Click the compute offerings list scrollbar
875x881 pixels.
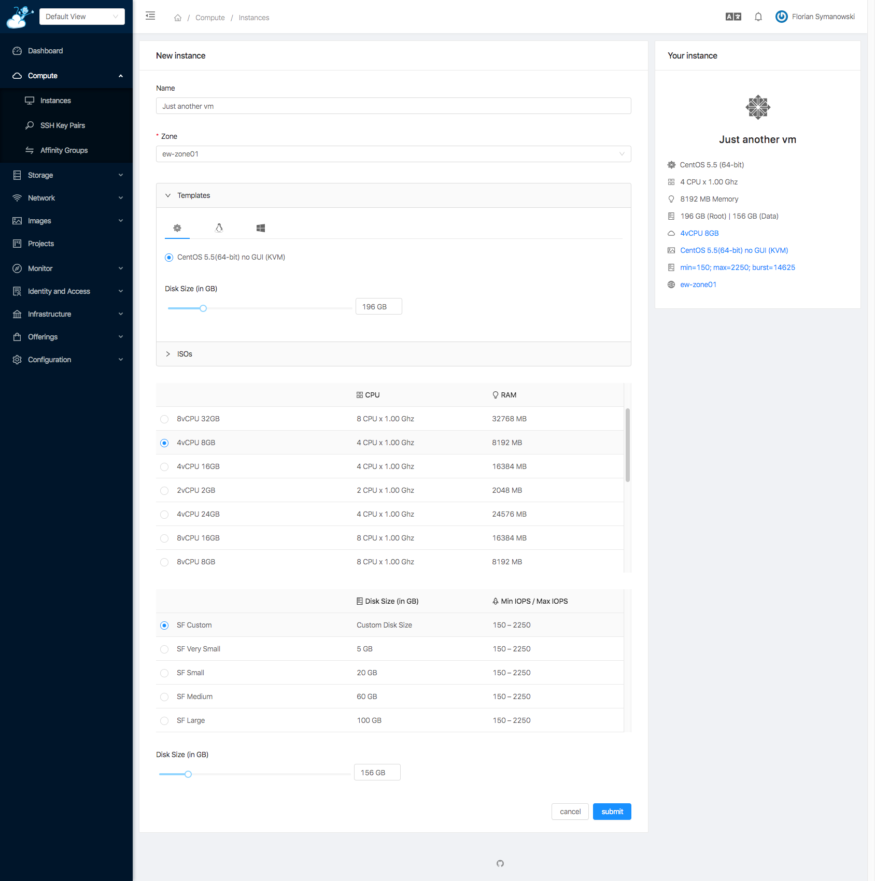tap(627, 445)
